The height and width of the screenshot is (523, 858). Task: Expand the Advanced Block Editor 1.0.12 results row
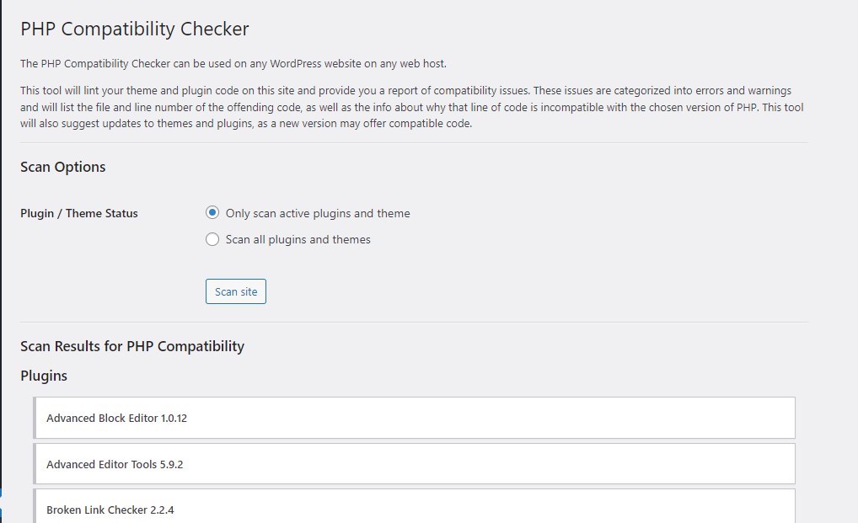pos(414,418)
